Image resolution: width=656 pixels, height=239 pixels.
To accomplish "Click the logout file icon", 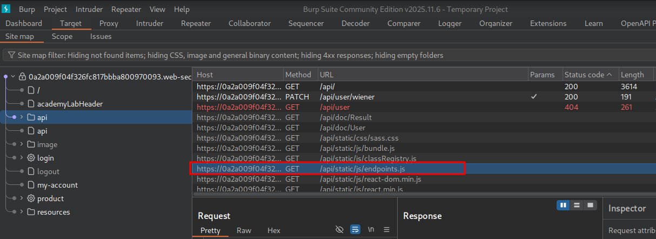I will (31, 171).
